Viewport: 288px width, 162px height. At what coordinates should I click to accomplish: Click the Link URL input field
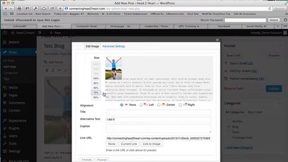pos(158,138)
